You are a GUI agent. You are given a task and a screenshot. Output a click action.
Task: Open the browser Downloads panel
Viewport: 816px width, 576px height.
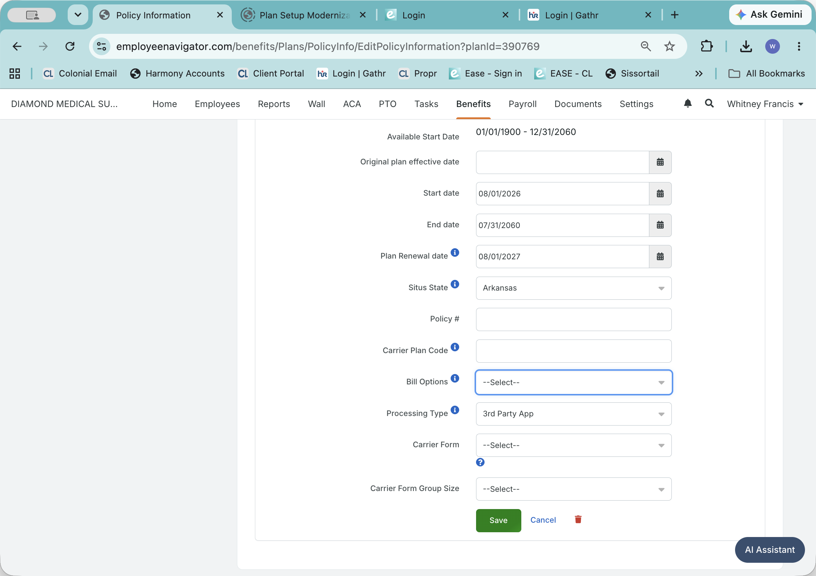pos(746,46)
